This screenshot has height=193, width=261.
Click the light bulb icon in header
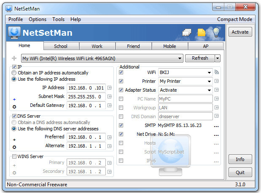point(216,32)
